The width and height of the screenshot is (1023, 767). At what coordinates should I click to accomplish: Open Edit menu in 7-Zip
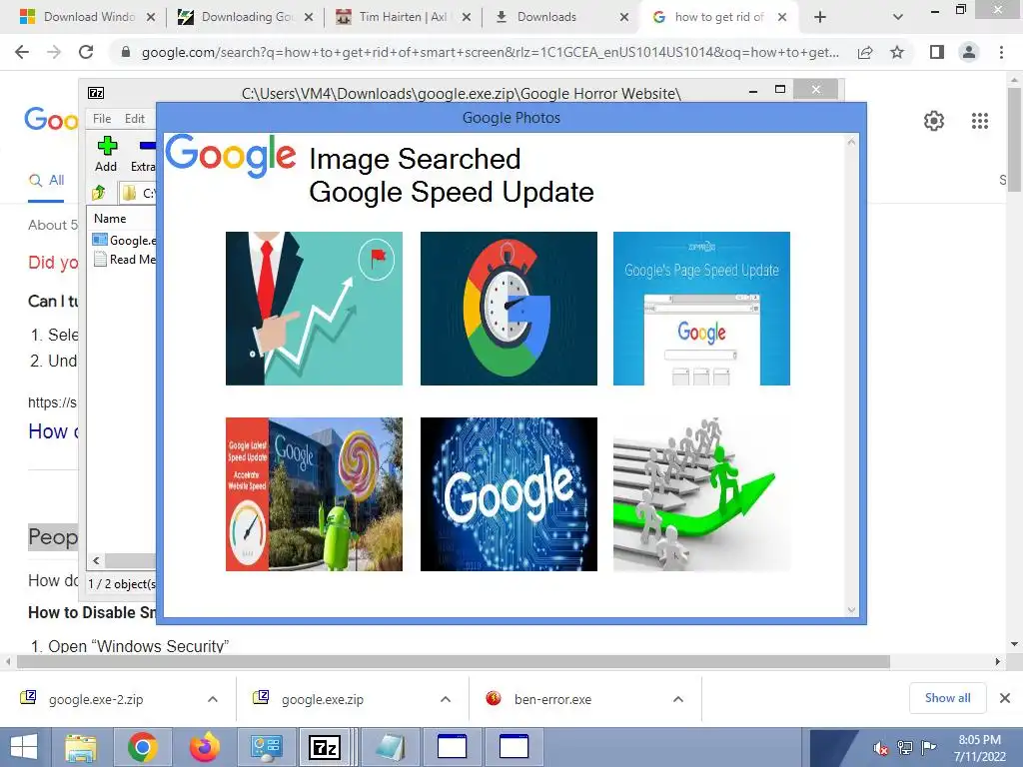[x=135, y=118]
